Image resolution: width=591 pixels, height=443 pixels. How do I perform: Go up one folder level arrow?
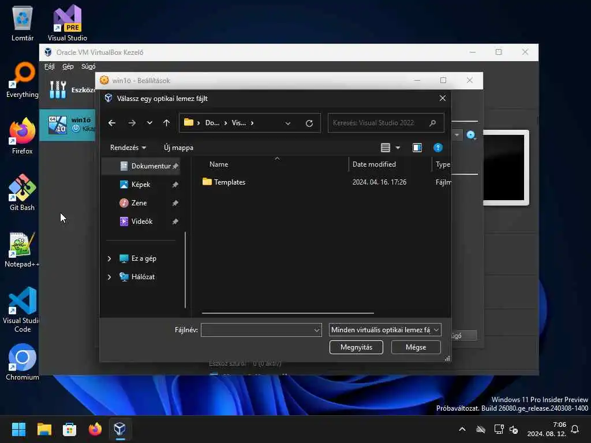[x=167, y=123]
